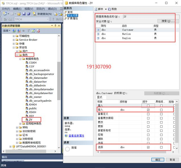Click the 新建查询(N) button
181x168 pixels.
coord(42,14)
